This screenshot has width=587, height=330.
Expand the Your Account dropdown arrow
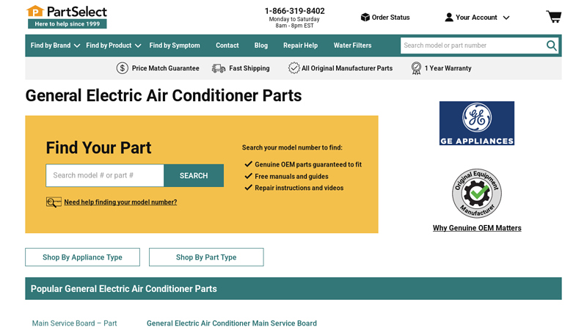(x=506, y=18)
